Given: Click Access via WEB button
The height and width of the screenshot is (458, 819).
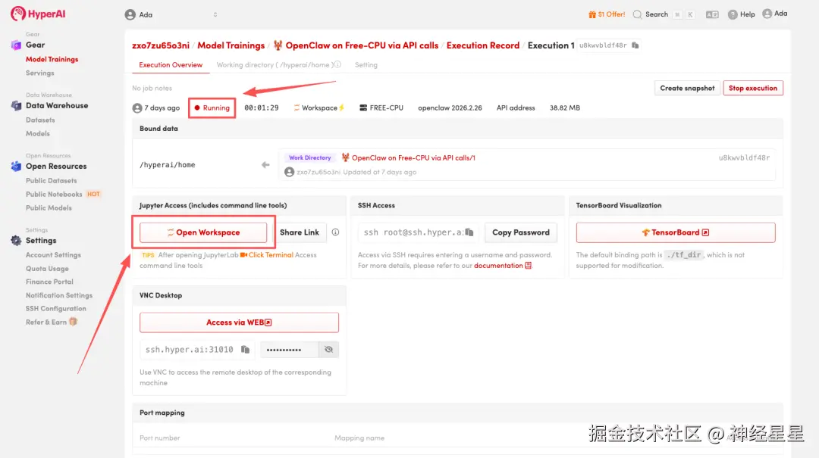Looking at the screenshot, I should 239,322.
